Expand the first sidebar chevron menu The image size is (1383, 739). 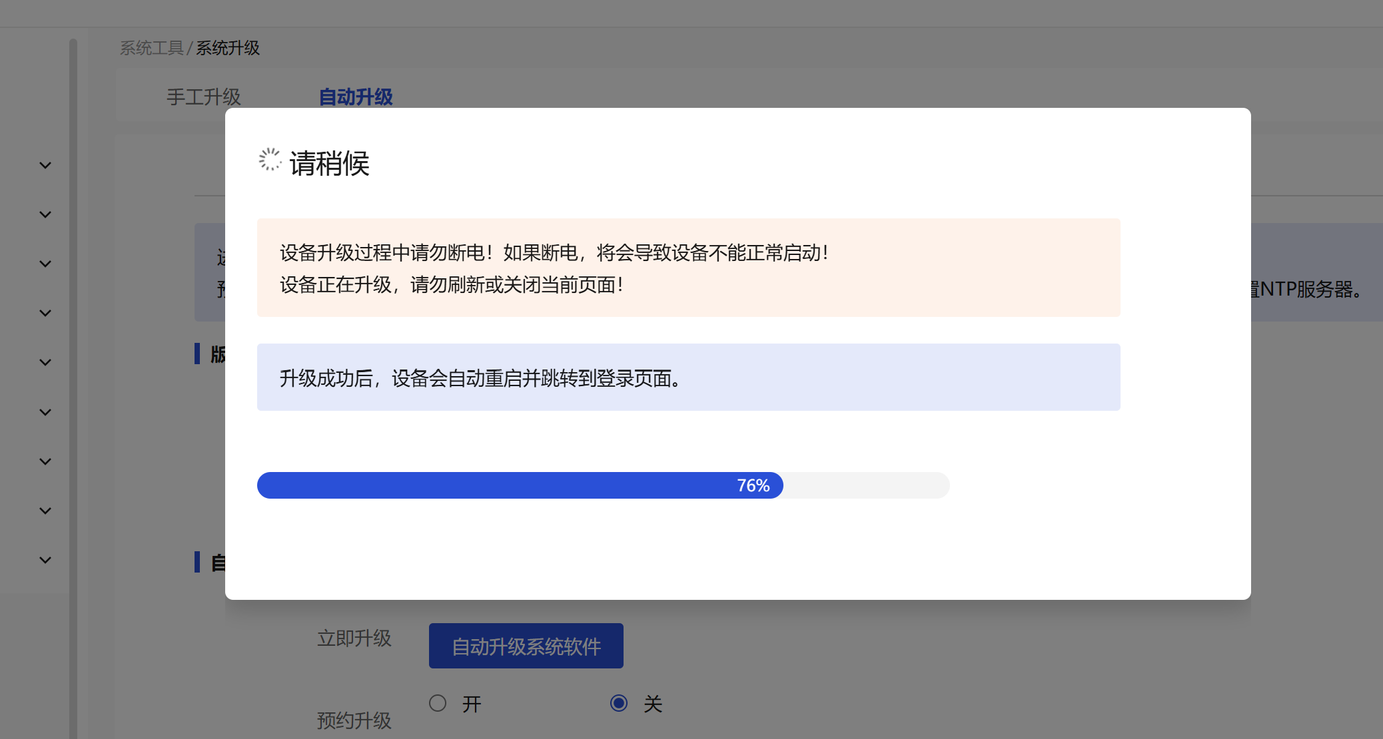click(45, 165)
